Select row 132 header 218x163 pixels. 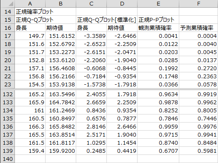[x=7, y=94]
